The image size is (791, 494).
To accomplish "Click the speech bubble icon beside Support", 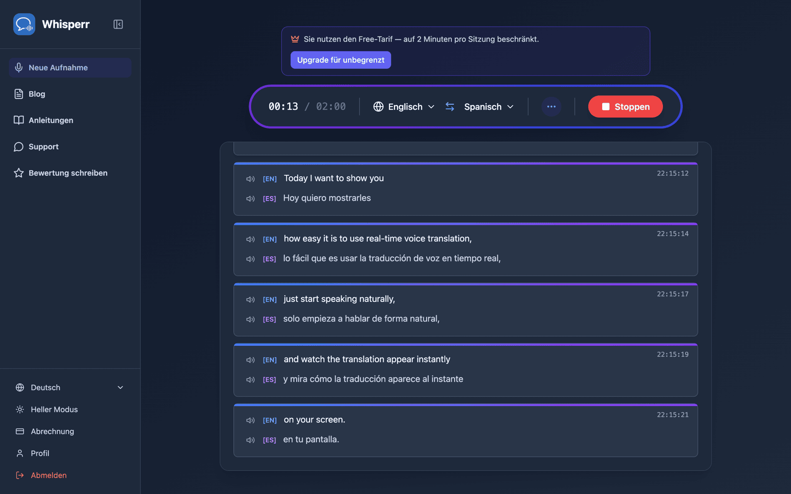I will pyautogui.click(x=19, y=147).
